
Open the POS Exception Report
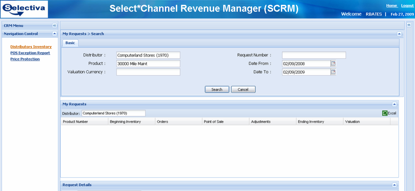30,53
